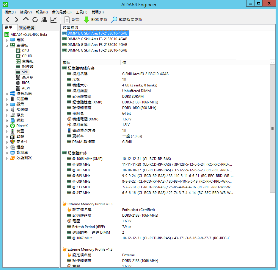Click the refresh toolbar icon

(35, 20)
